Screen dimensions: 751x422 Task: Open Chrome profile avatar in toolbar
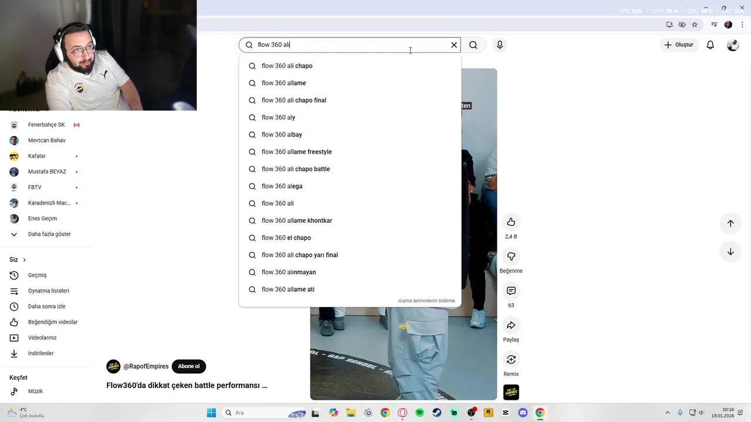coord(728,25)
